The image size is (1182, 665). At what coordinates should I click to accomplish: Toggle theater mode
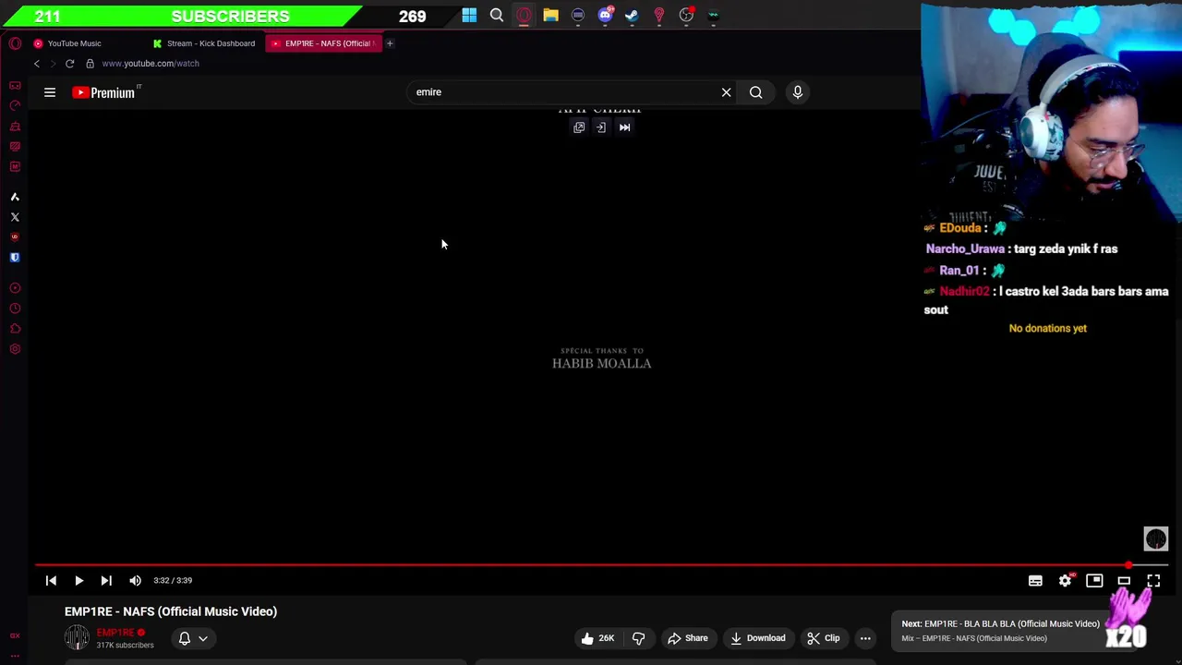1124,580
